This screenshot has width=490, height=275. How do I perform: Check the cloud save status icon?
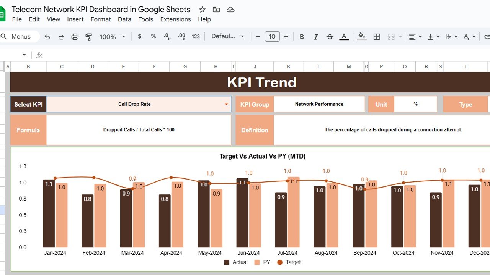pos(230,10)
